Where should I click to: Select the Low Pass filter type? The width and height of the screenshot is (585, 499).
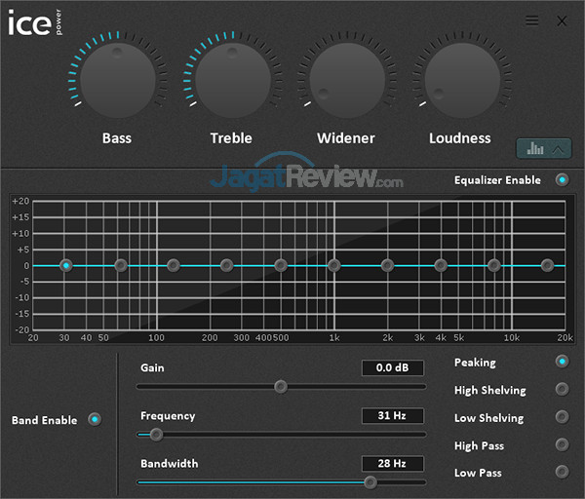tap(562, 472)
